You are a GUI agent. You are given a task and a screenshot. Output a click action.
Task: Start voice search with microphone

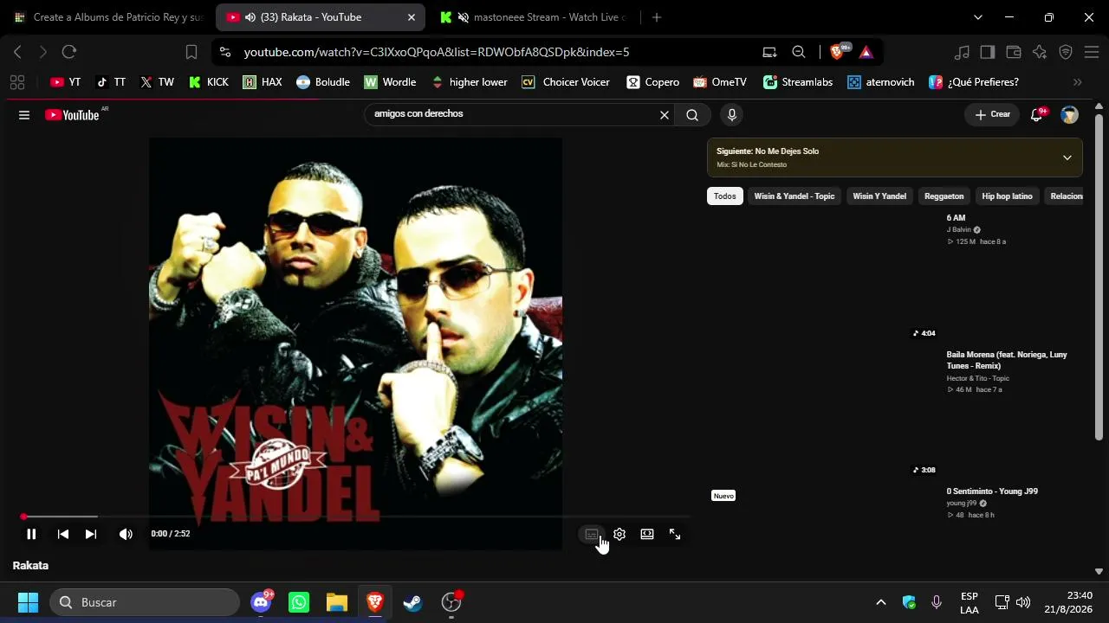(x=732, y=114)
